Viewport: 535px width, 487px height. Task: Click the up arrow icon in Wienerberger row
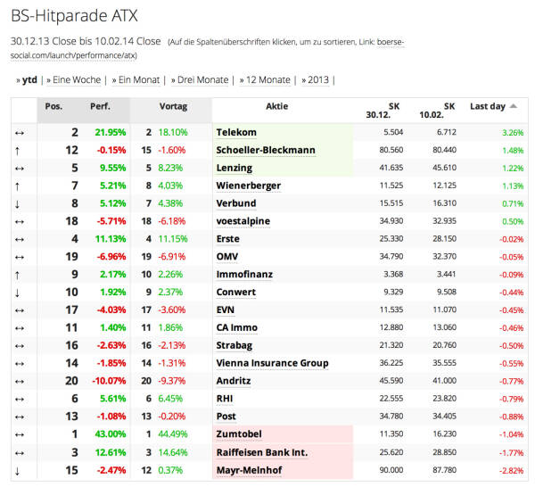tap(18, 186)
